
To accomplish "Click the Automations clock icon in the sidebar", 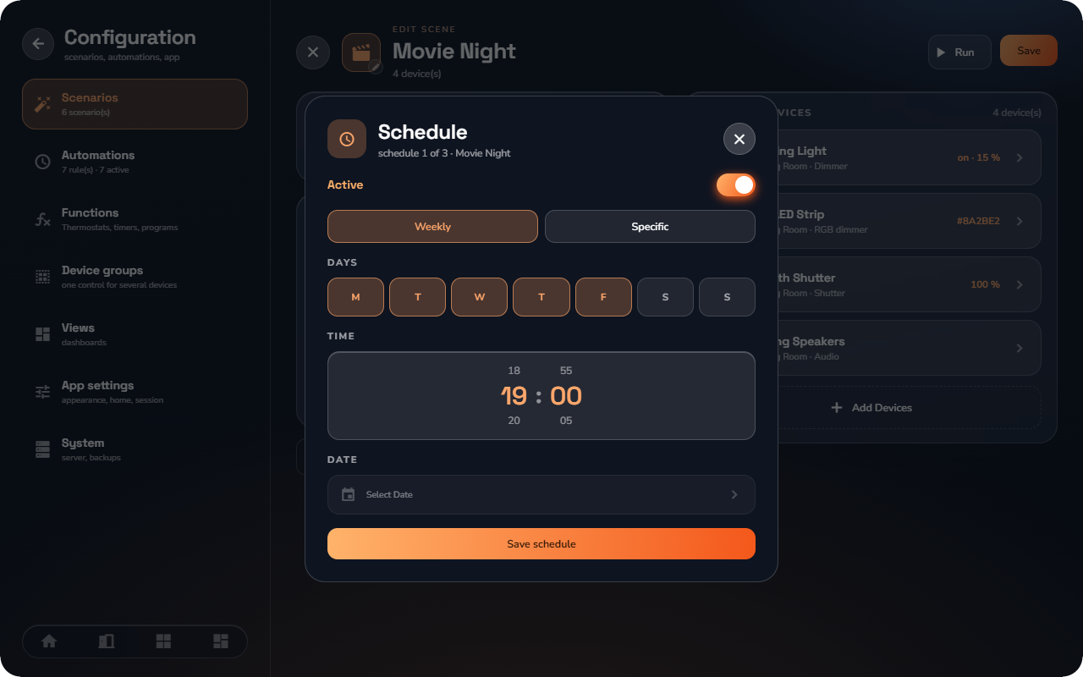I will 42,162.
